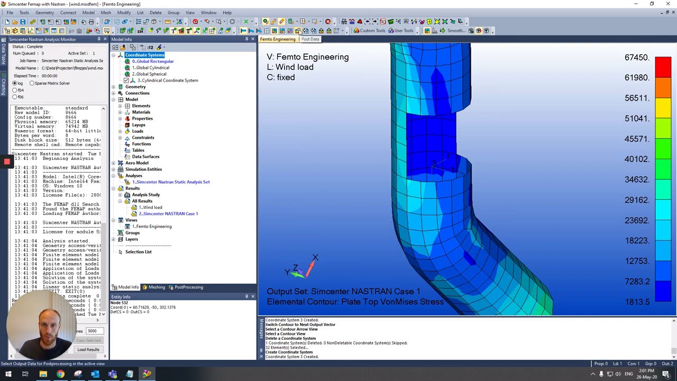677x381 pixels.
Task: Click the Custom Tools toolbar button
Action: 369,31
